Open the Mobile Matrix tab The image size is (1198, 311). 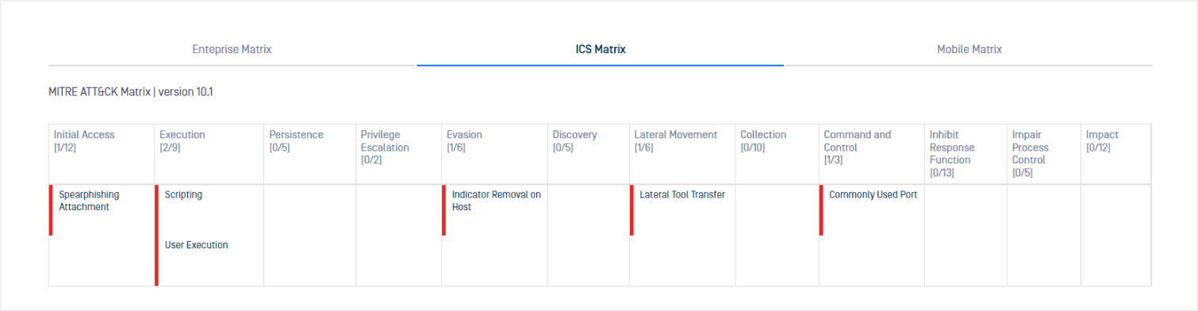[969, 49]
